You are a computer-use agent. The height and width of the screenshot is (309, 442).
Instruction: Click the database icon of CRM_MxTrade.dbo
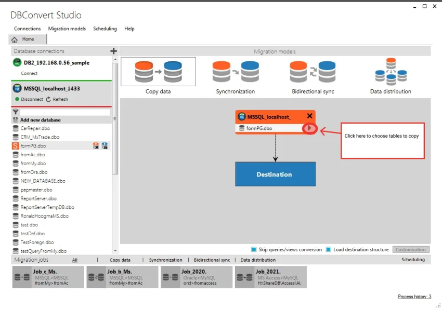(x=16, y=137)
